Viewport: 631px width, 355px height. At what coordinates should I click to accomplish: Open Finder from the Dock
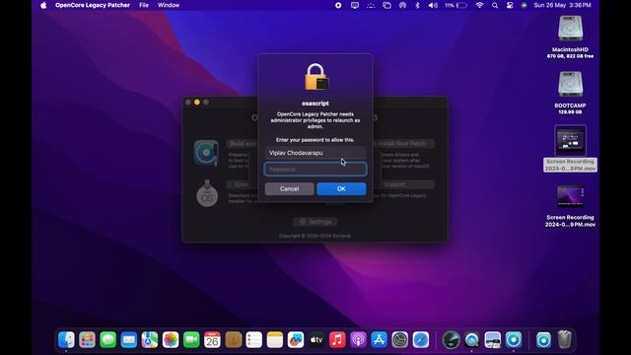[66, 339]
